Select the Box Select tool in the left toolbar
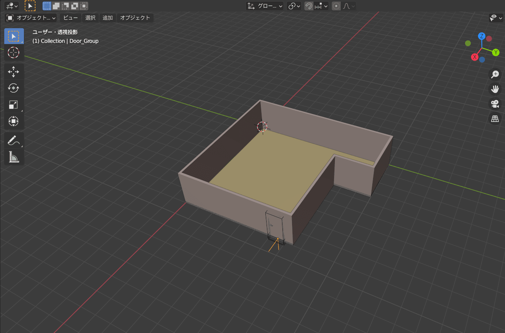 (14, 36)
